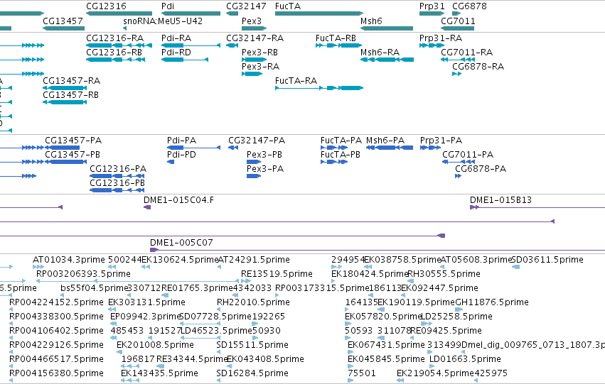This screenshot has height=384, width=605.
Task: Select snoRNA:MeU5-U42 feature label
Action: pos(163,21)
